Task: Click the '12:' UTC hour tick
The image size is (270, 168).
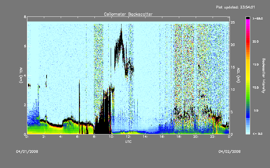Action: 128,137
